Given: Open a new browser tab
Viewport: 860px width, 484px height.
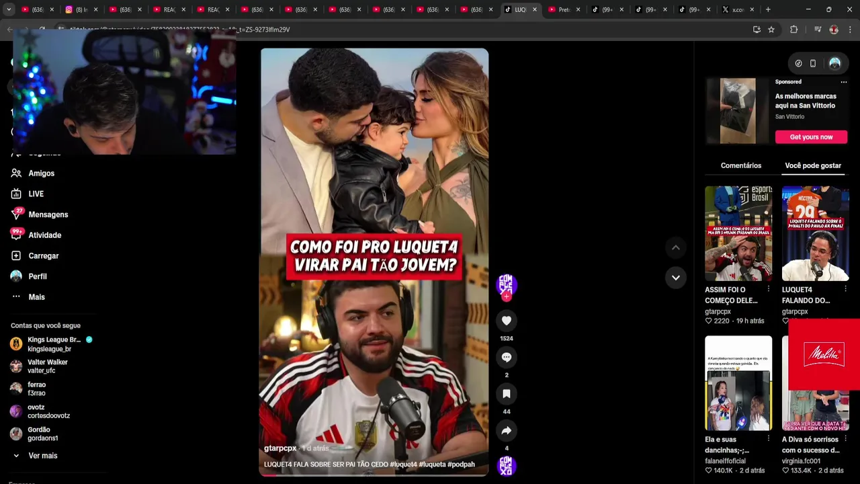Looking at the screenshot, I should click(x=768, y=9).
